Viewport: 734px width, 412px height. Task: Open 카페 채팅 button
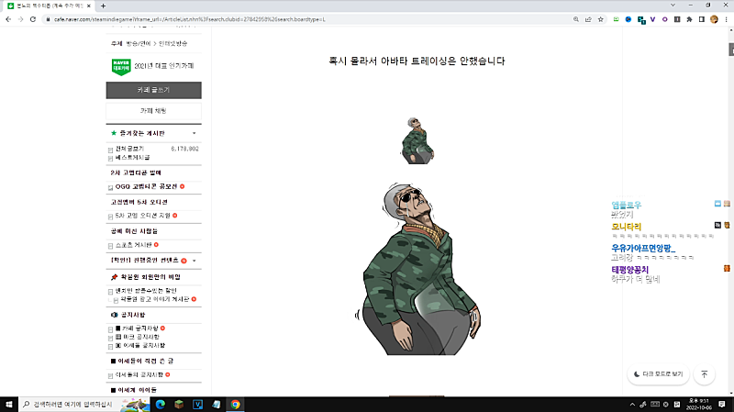coord(153,111)
